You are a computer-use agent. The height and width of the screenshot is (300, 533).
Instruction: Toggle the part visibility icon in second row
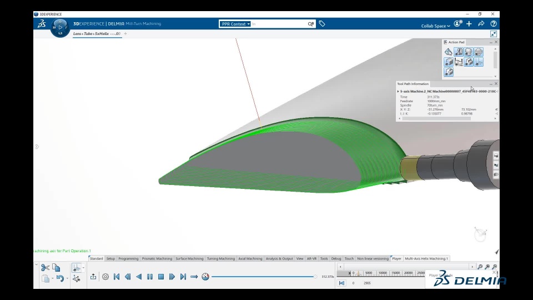coord(449,62)
